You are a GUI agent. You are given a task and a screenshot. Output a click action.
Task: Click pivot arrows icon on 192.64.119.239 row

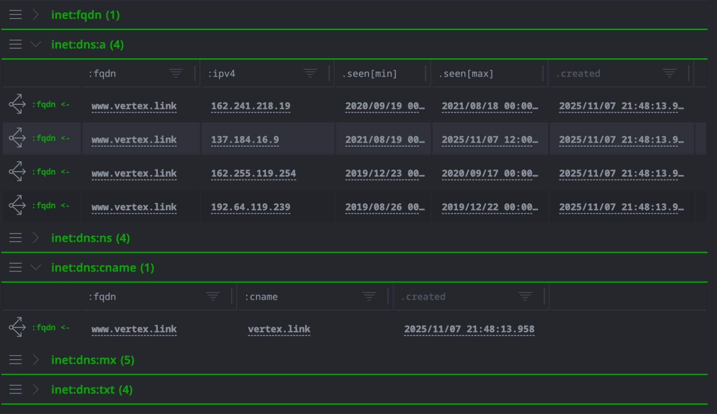(17, 205)
